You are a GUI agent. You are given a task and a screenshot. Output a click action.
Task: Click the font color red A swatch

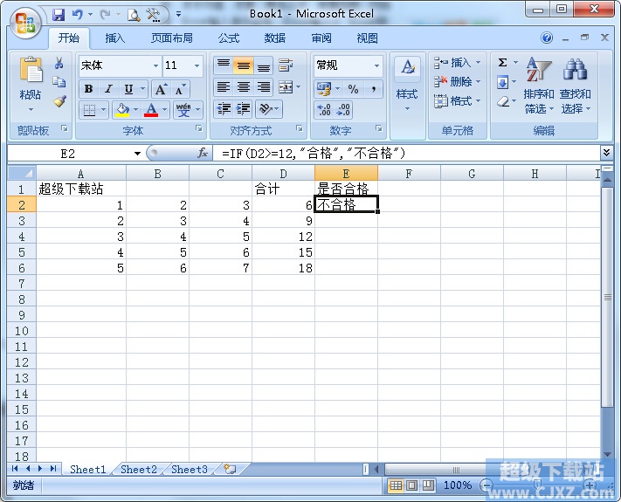[152, 110]
